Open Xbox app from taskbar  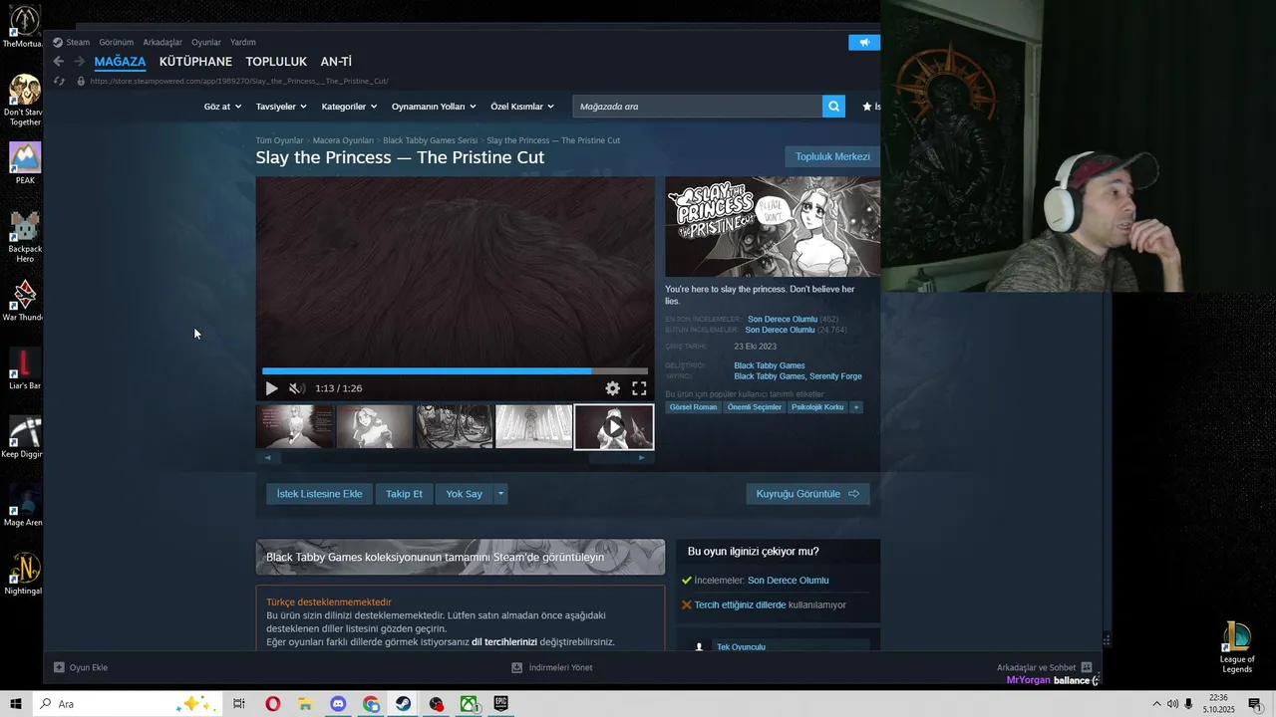pos(469,704)
